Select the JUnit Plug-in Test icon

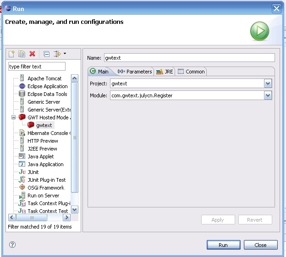(22, 179)
